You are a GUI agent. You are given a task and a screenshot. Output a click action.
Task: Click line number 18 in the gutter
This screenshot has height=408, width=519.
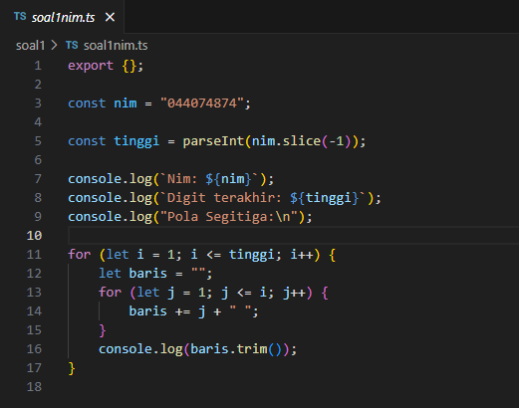click(x=34, y=387)
